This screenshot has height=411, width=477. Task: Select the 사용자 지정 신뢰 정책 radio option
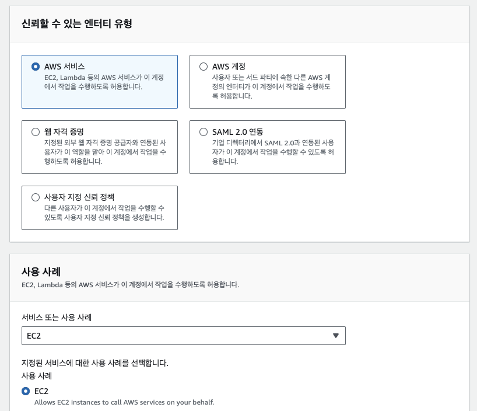tap(36, 197)
